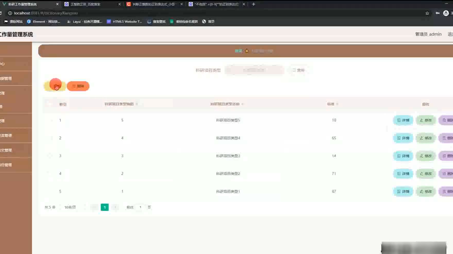Sort by 科研项目类型名称 column
Screen dimensions: 453x254
243,104
